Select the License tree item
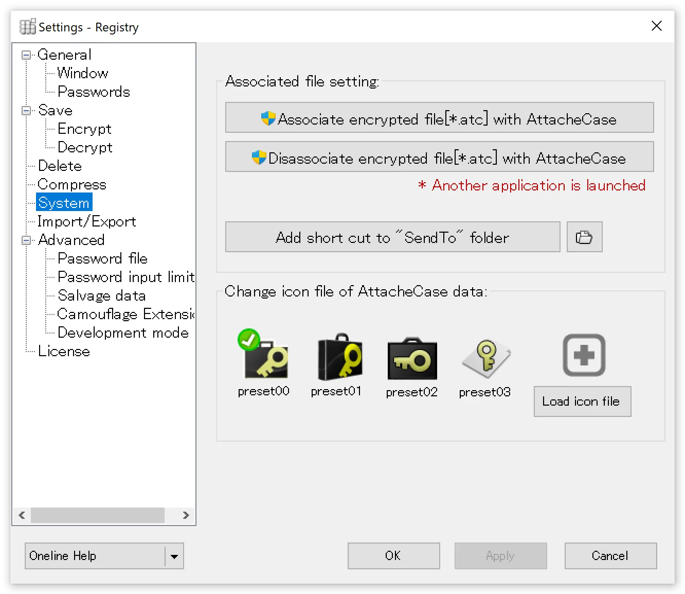Screen dimensions: 685x594 [x=64, y=351]
